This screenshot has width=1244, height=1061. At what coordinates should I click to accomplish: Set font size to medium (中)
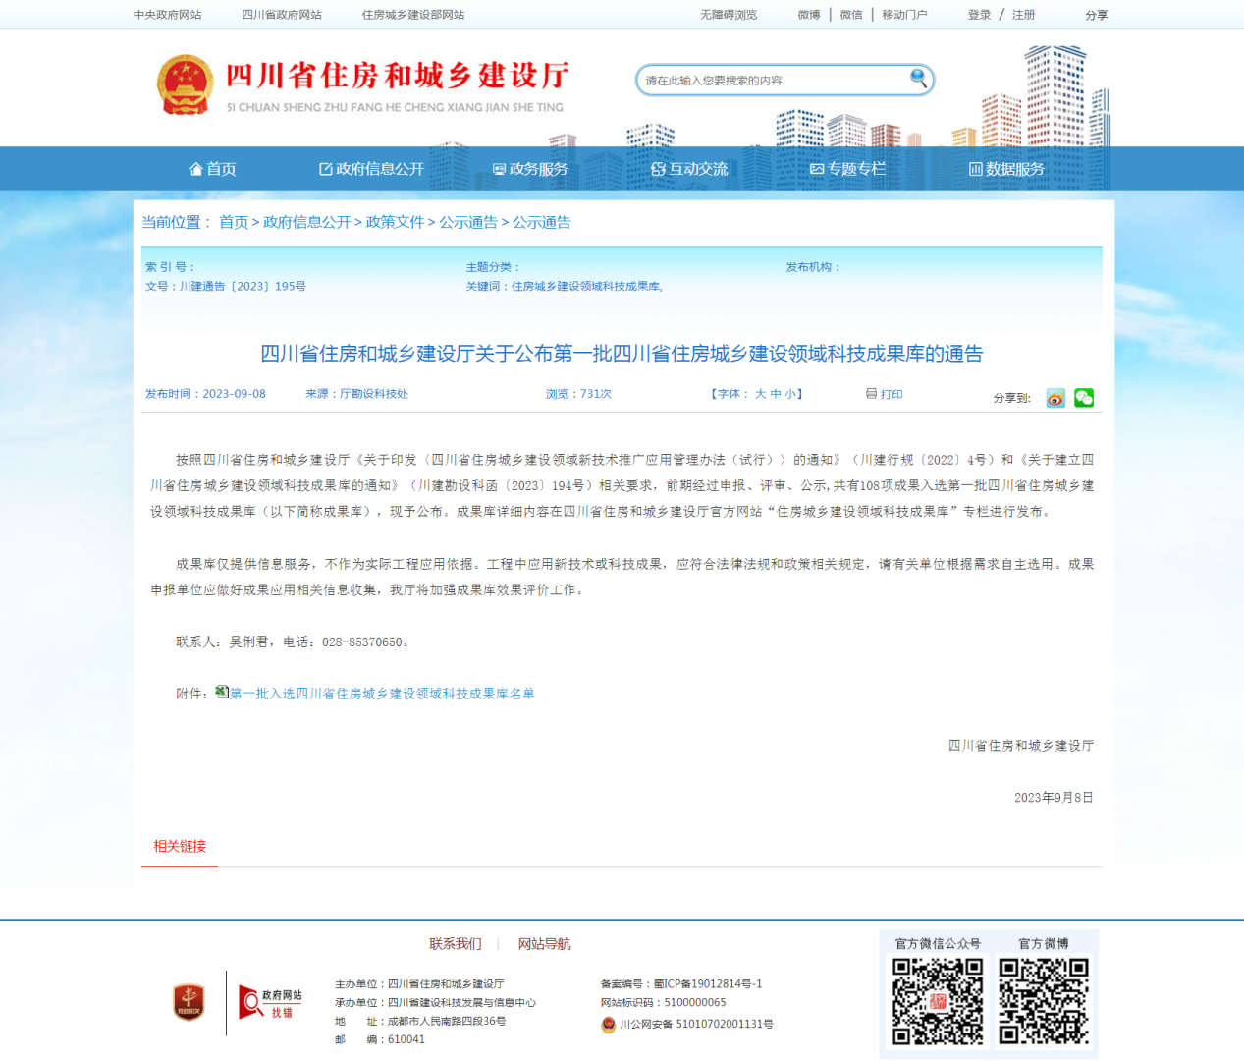[776, 394]
